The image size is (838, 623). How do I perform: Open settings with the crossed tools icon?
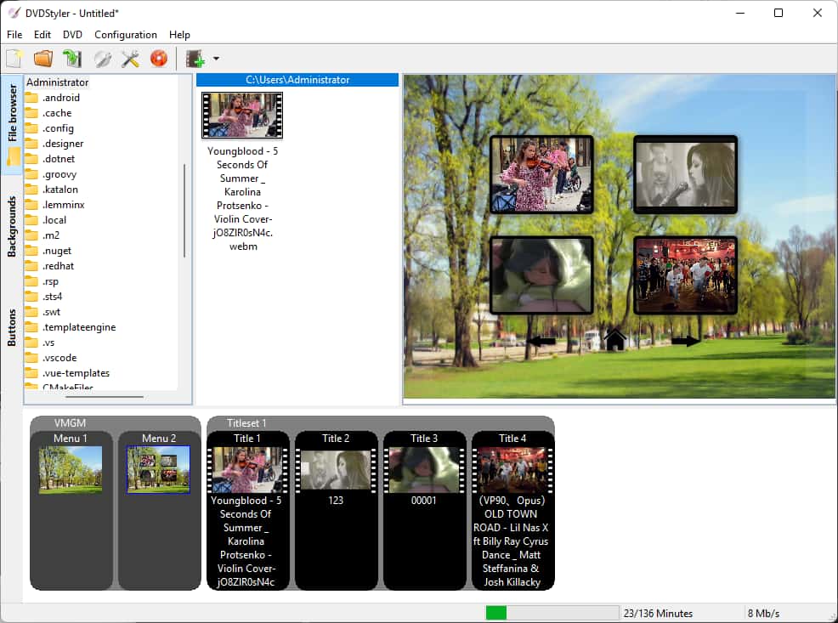click(x=130, y=59)
